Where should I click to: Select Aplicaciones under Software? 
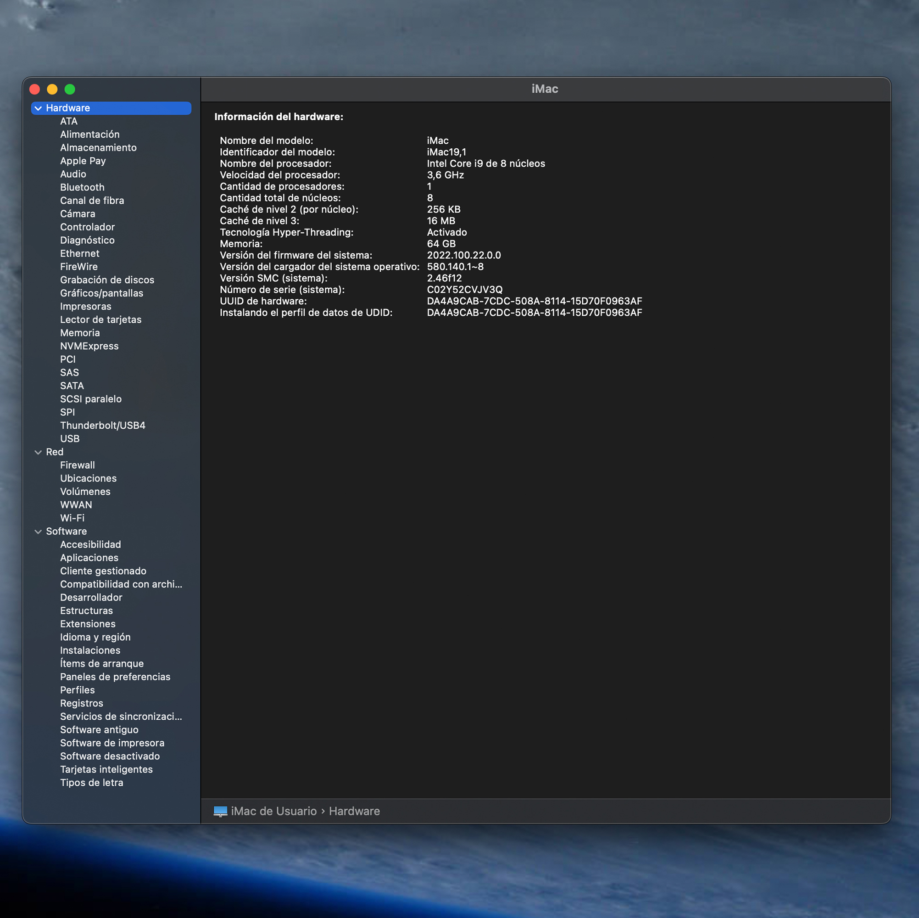pyautogui.click(x=89, y=558)
